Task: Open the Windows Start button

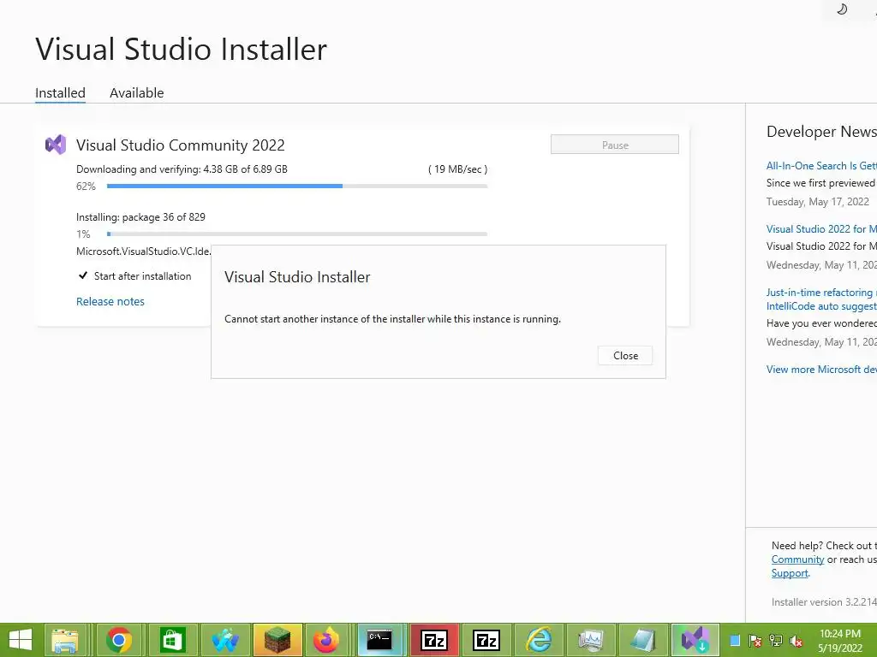Action: tap(21, 640)
